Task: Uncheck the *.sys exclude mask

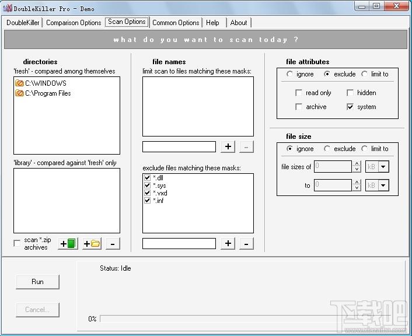Action: pyautogui.click(x=148, y=185)
